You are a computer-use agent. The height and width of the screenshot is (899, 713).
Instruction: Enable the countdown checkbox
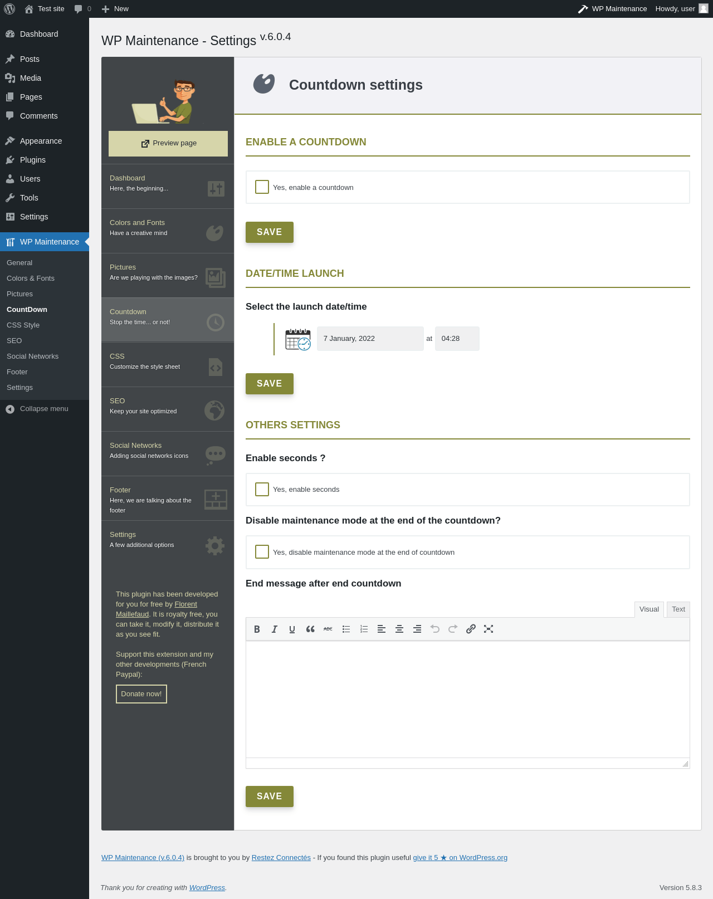(262, 187)
